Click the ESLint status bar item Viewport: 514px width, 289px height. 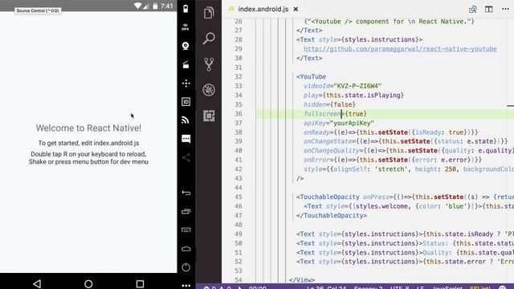point(480,287)
